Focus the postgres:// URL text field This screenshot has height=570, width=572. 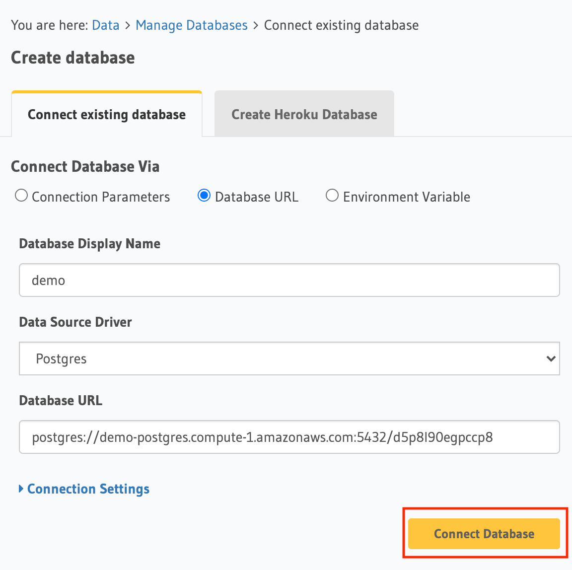[289, 437]
